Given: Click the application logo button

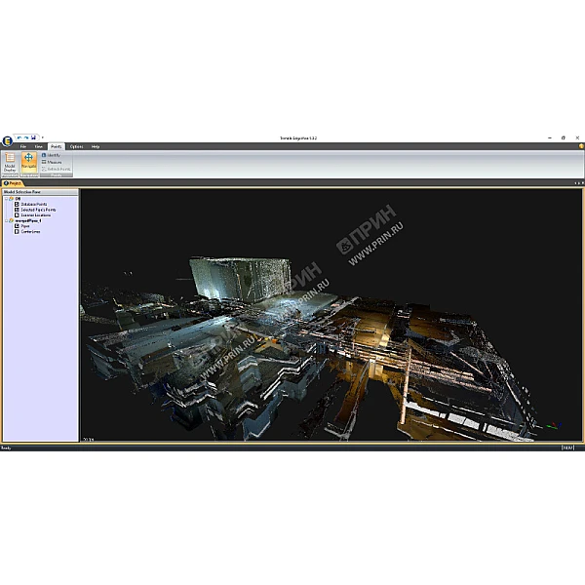Looking at the screenshot, I should (7, 139).
